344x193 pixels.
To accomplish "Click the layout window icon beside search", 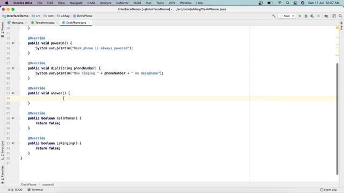I will click(334, 16).
